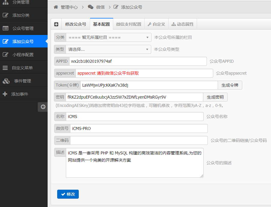Click the 微信号 input field
271x207 pixels.
point(139,128)
